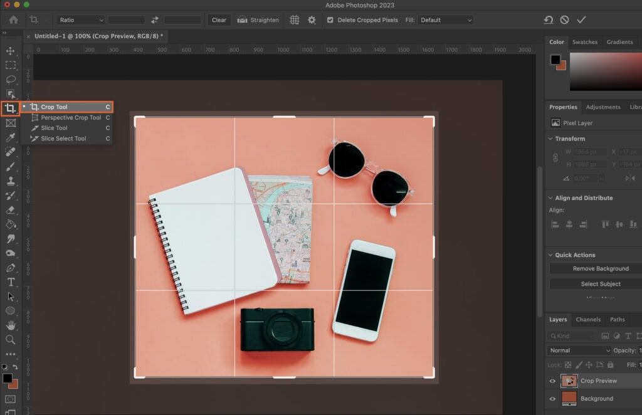Open the Fill mode dropdown set to Default
The width and height of the screenshot is (642, 415).
pyautogui.click(x=445, y=19)
